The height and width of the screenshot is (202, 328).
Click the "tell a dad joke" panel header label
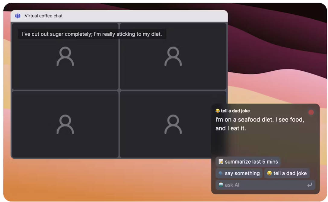click(235, 111)
